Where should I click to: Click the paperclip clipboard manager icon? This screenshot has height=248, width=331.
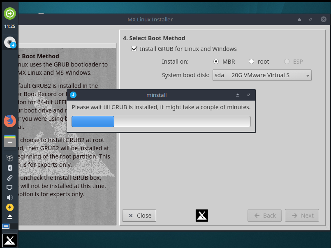pyautogui.click(x=10, y=178)
